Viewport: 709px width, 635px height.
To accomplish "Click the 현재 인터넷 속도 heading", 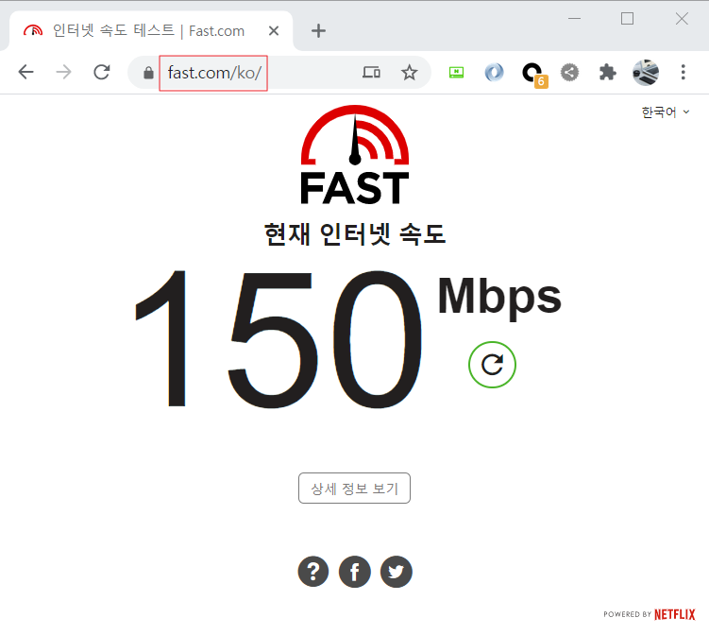I will pyautogui.click(x=355, y=234).
